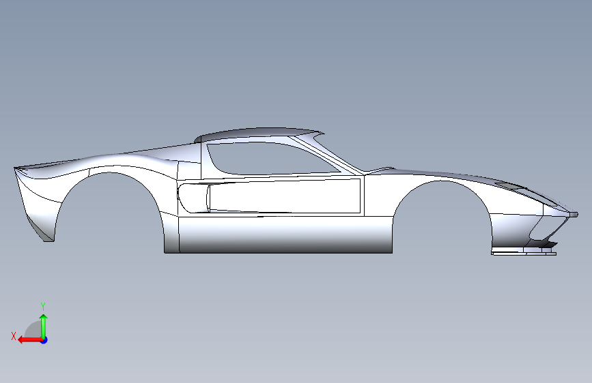
Task: Select the lower side sill panel face
Action: coord(285,234)
